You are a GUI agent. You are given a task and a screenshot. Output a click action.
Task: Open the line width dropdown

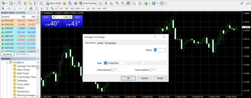tap(157, 63)
